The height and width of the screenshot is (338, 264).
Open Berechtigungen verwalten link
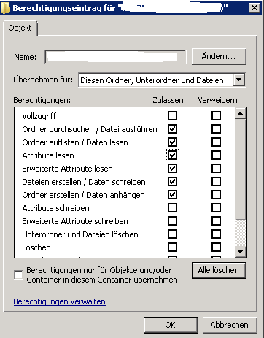click(x=60, y=301)
